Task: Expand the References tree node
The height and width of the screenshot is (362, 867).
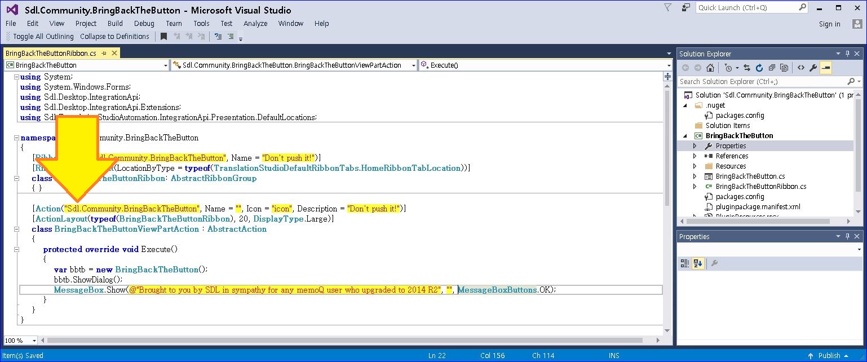Action: point(695,156)
